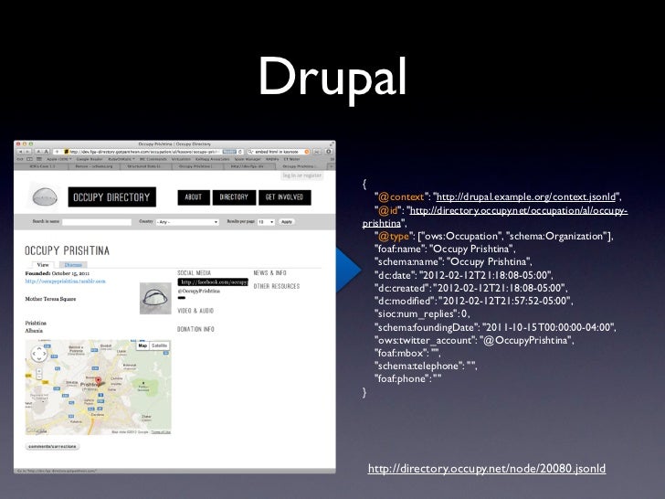665x499 pixels.
Task: Zoom out with map minus button
Action: point(39,377)
